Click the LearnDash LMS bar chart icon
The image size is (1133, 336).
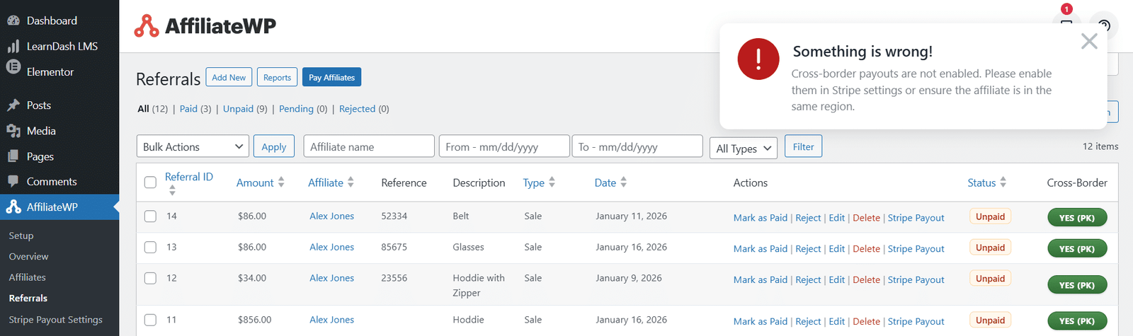click(13, 46)
